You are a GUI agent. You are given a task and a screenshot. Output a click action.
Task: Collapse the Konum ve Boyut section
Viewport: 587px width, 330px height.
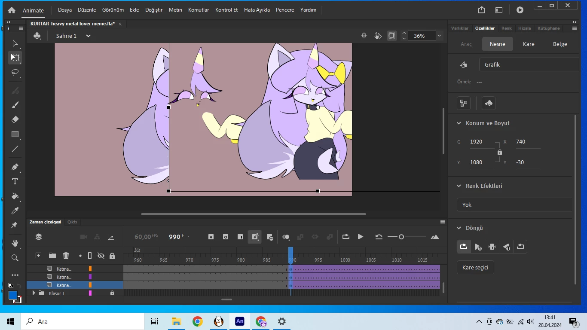coord(459,123)
